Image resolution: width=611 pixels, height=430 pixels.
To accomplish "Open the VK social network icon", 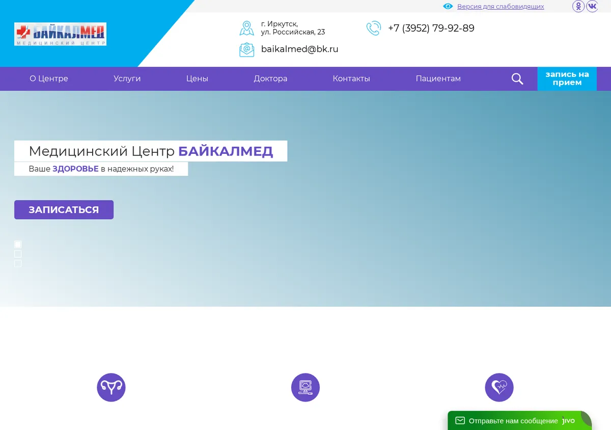I will (x=592, y=7).
